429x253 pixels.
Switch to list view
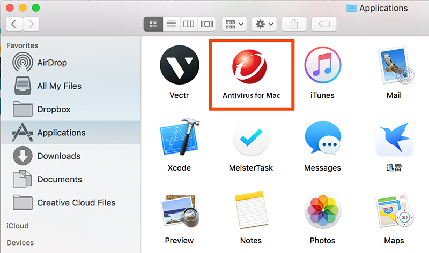click(171, 24)
